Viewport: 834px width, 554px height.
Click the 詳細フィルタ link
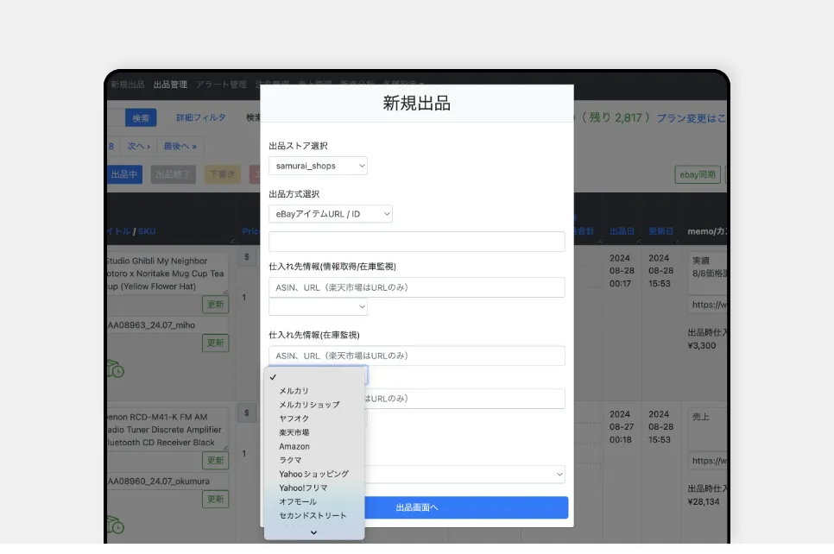(x=201, y=117)
